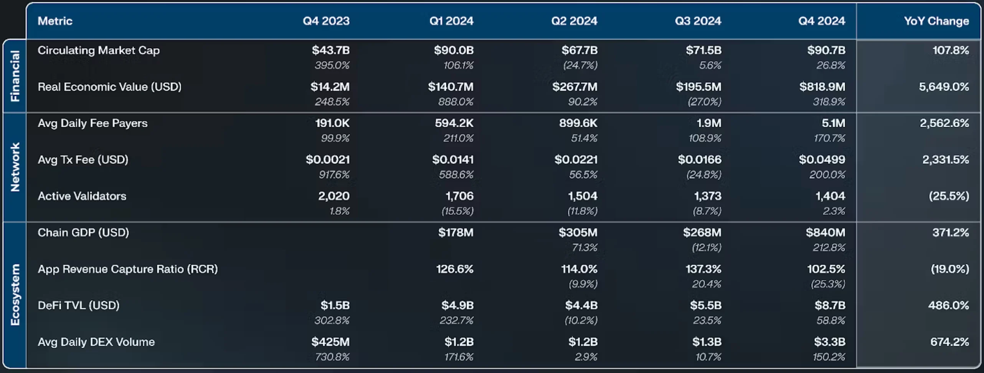The width and height of the screenshot is (984, 373).
Task: Click the Active Validators row label
Action: tap(82, 196)
